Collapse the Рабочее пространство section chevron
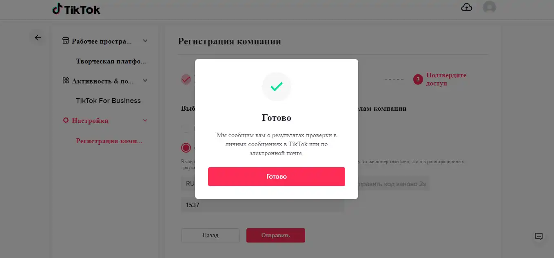Viewport: 554px width, 258px height. click(x=145, y=41)
